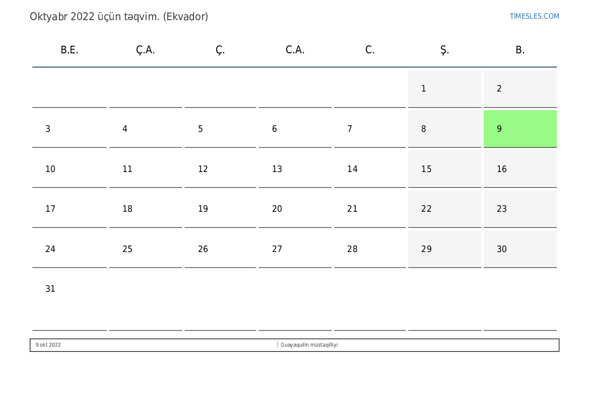The image size is (589, 416).
Task: Pick date 30 in Sunday column
Action: pos(519,249)
